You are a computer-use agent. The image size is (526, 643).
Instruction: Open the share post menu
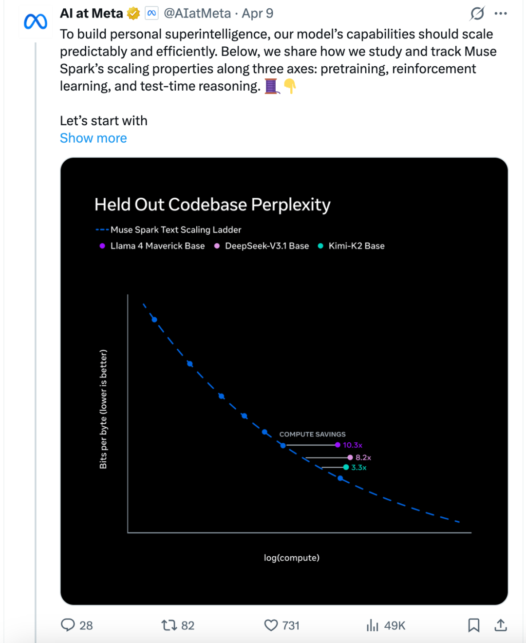point(501,625)
